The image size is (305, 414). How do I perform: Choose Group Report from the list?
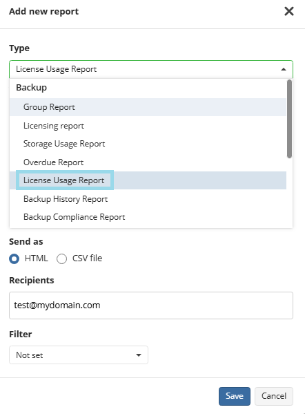tap(148, 107)
